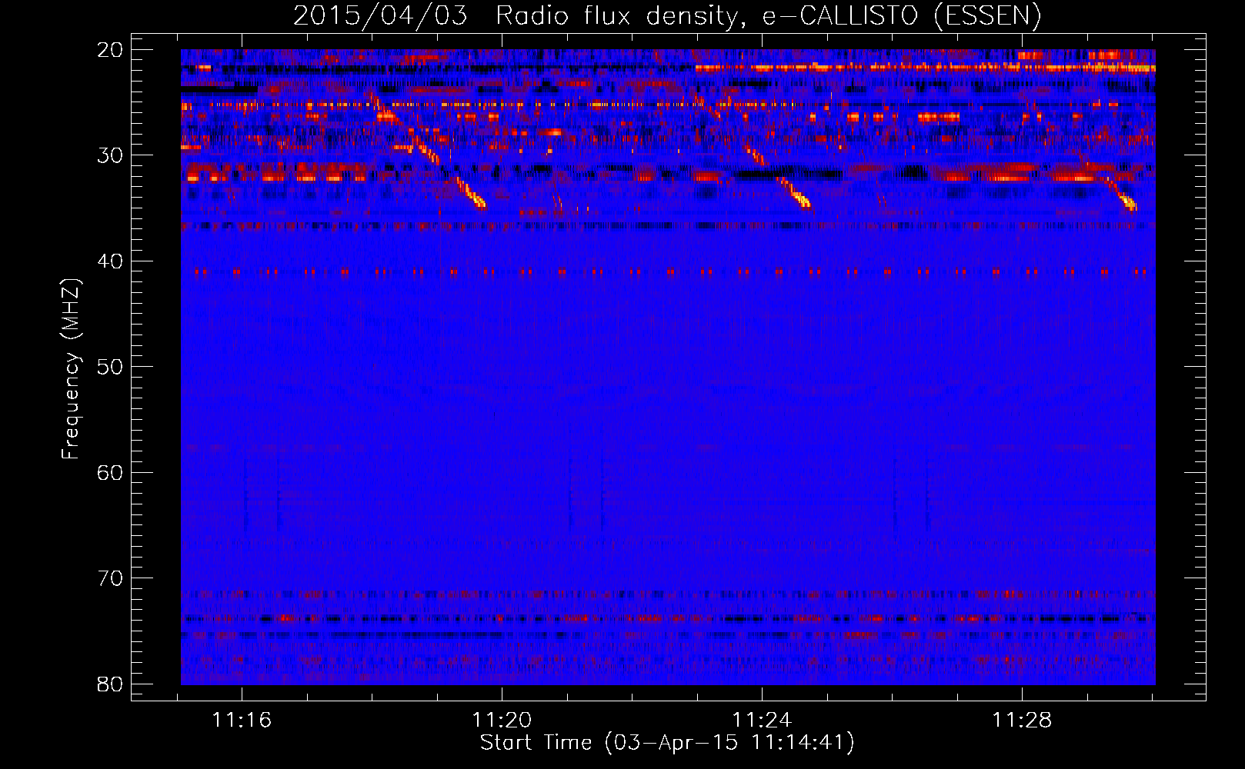Click the 40 frequency tick label
This screenshot has width=1245, height=769.
pyautogui.click(x=110, y=261)
